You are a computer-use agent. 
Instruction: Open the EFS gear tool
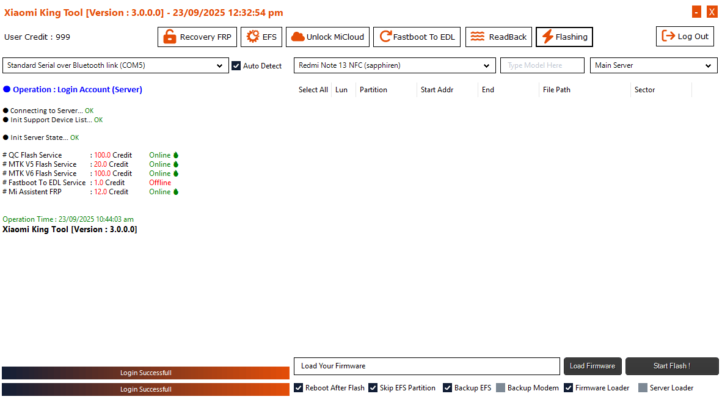[x=261, y=37]
